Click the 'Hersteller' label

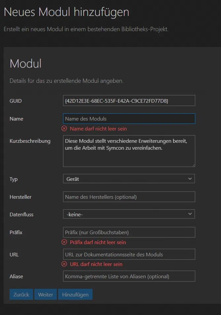point(20,197)
